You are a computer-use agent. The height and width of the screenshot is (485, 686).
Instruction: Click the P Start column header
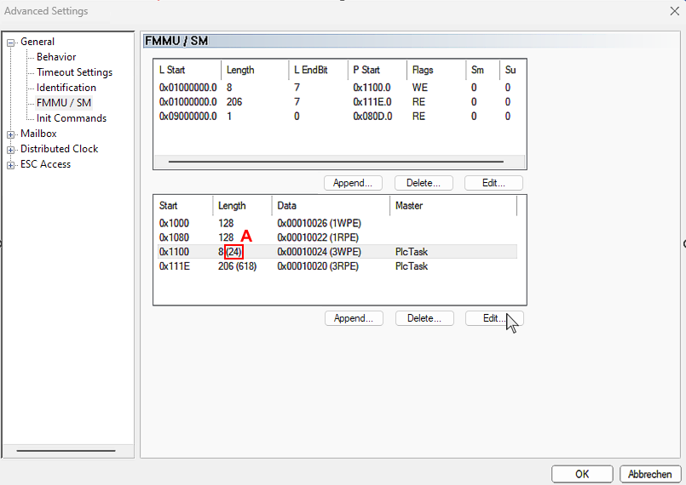(378, 70)
